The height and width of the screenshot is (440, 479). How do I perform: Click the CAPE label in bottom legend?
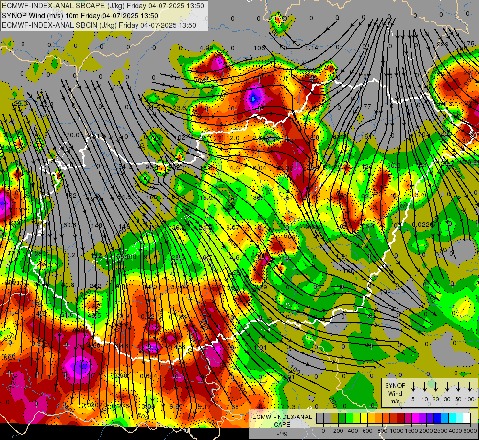[x=282, y=425]
